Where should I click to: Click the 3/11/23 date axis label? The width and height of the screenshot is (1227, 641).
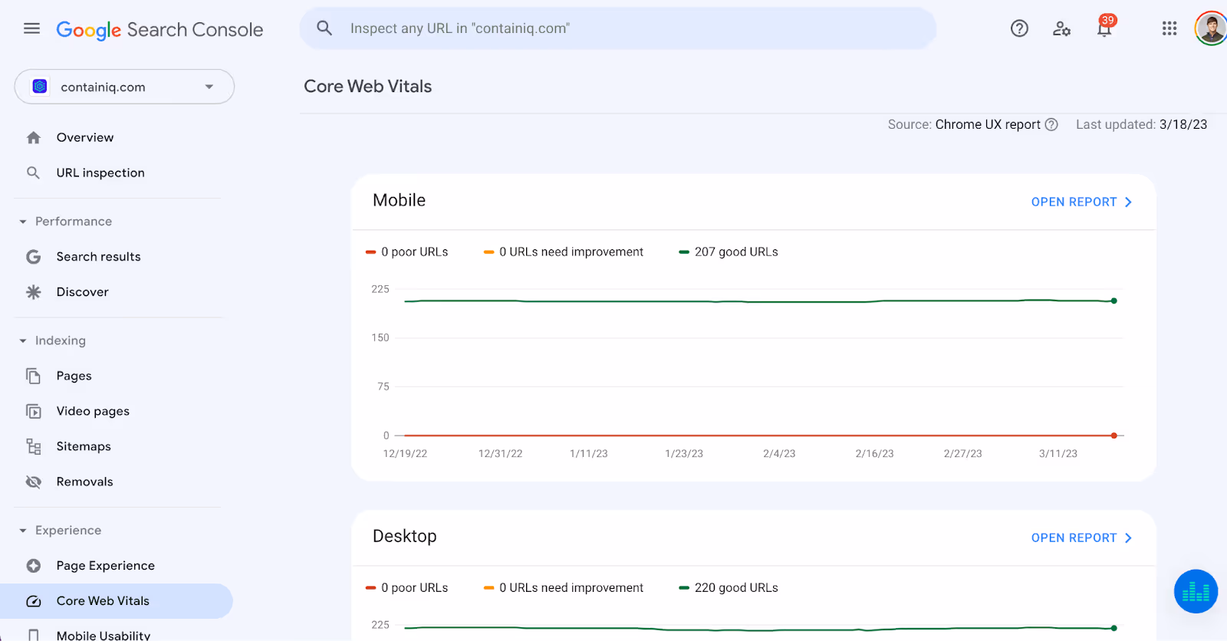tap(1058, 454)
